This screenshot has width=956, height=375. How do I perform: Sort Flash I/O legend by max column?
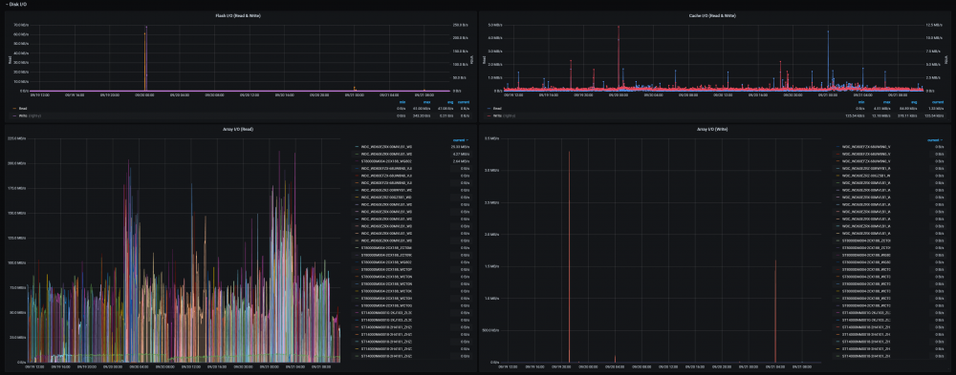(x=426, y=102)
